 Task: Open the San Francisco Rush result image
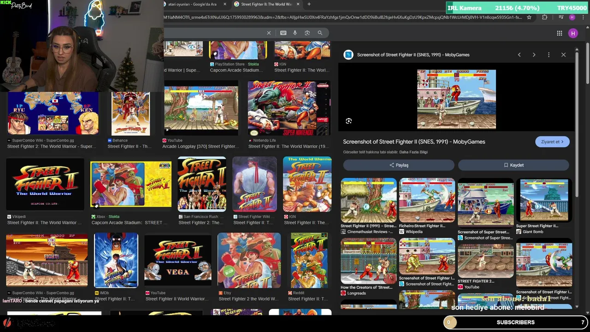[202, 184]
